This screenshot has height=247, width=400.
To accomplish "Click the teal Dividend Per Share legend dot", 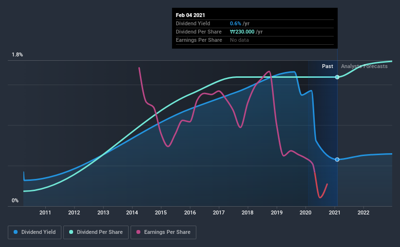I will (x=71, y=232).
